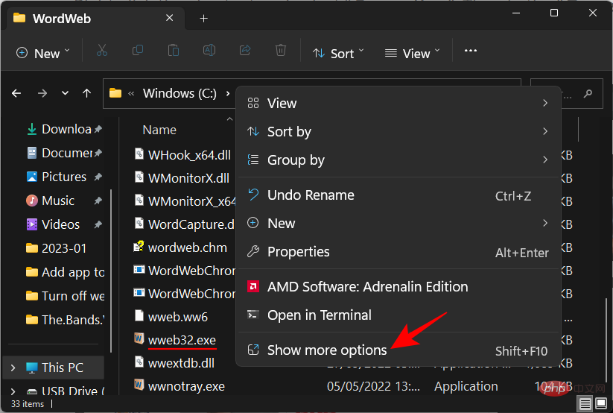Click the wordweb.chm help file icon
Screen dimensions: 613x413
pyautogui.click(x=139, y=247)
